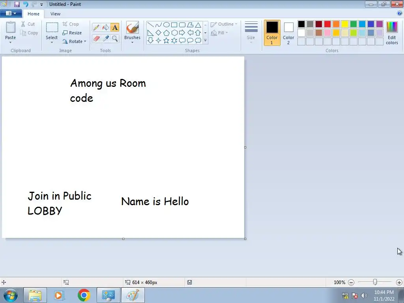Image resolution: width=404 pixels, height=303 pixels.
Task: Open the shape Fill dropdown
Action: point(219,33)
